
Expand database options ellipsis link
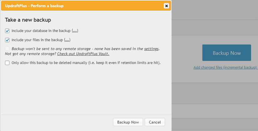pyautogui.click(x=75, y=31)
